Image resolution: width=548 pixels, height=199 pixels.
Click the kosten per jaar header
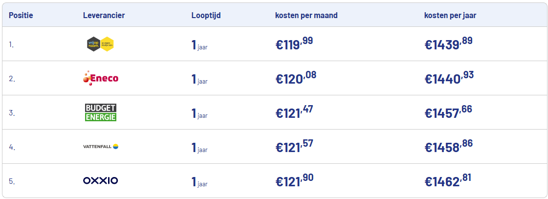click(450, 15)
